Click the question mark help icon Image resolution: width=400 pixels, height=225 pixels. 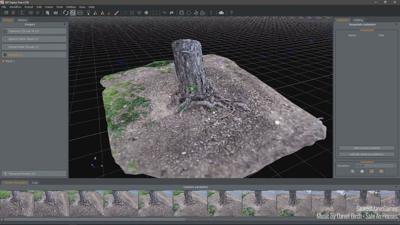(x=231, y=13)
